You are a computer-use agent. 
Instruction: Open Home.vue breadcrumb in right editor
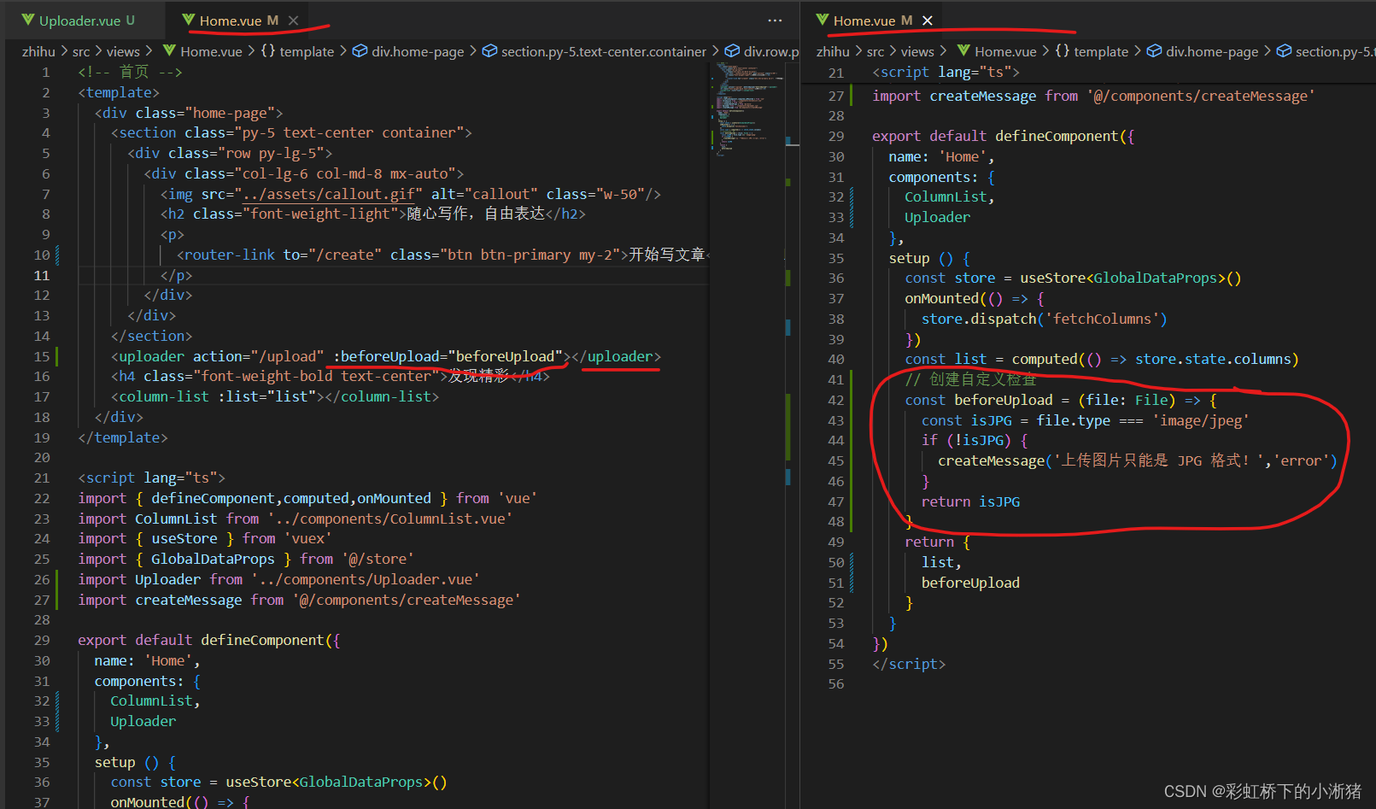1005,51
